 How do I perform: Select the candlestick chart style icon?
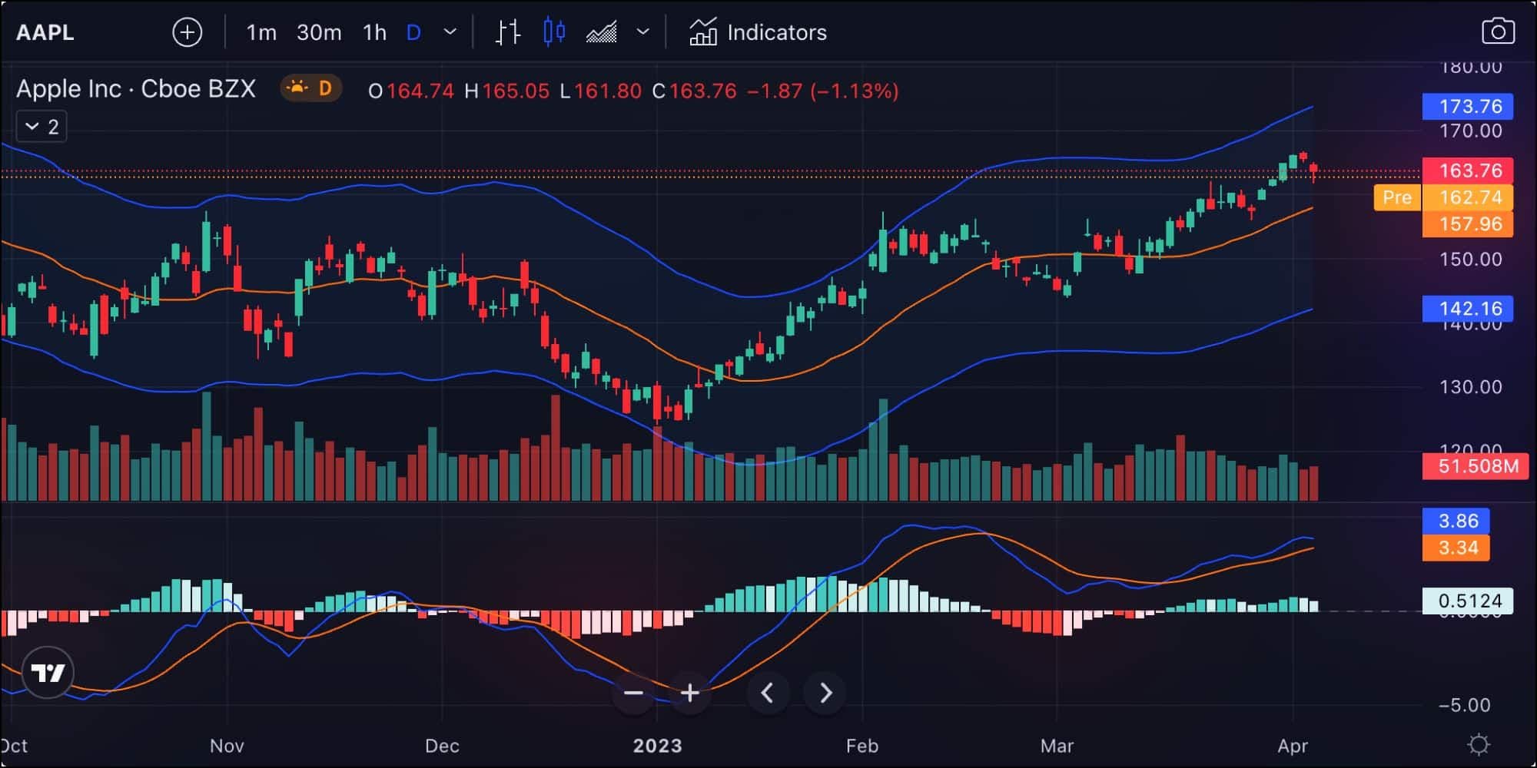553,32
